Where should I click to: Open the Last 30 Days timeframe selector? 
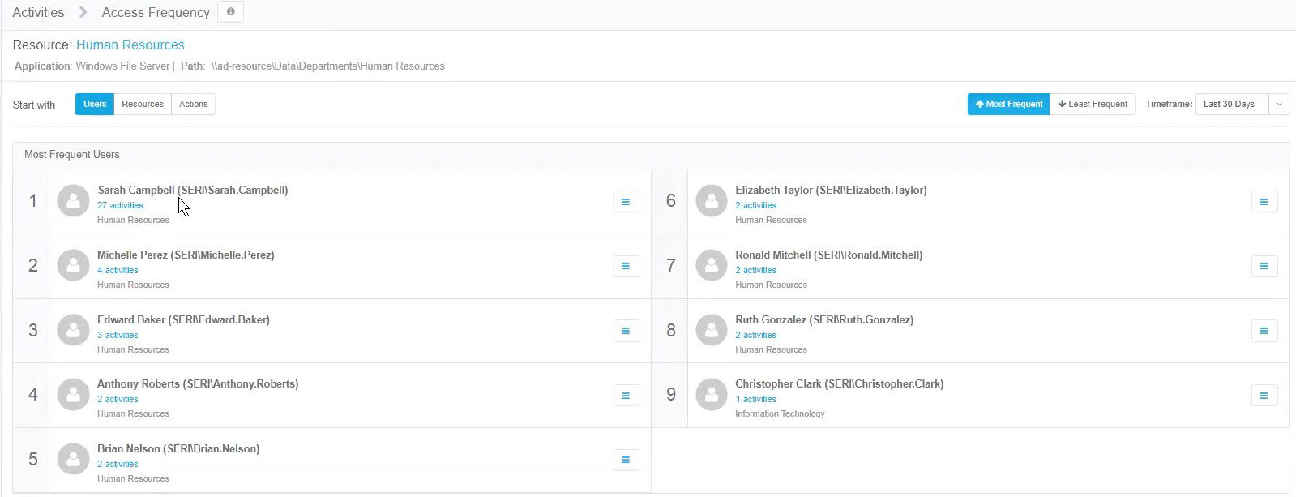click(1230, 105)
